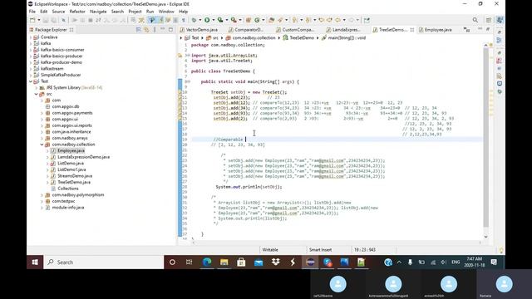The height and width of the screenshot is (299, 532).
Task: Click the editor vertical scrollbar
Action: [x=485, y=137]
